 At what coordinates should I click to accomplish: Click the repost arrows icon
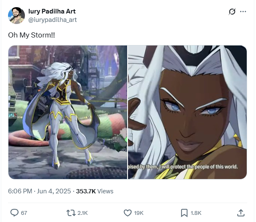click(71, 213)
